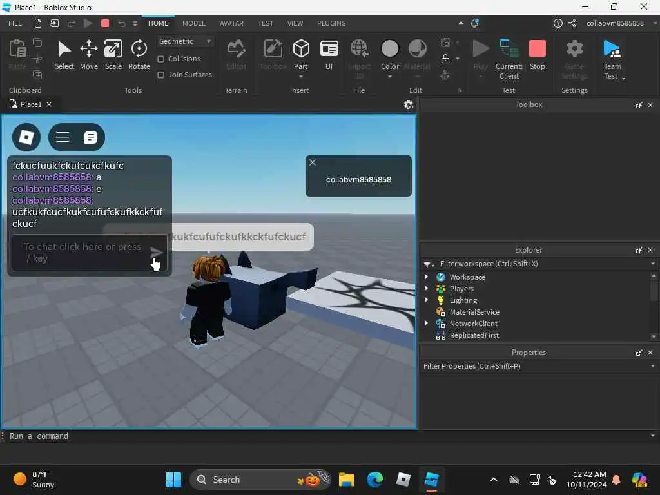Switch to the PLUGINS tab
The height and width of the screenshot is (495, 660).
pos(331,23)
